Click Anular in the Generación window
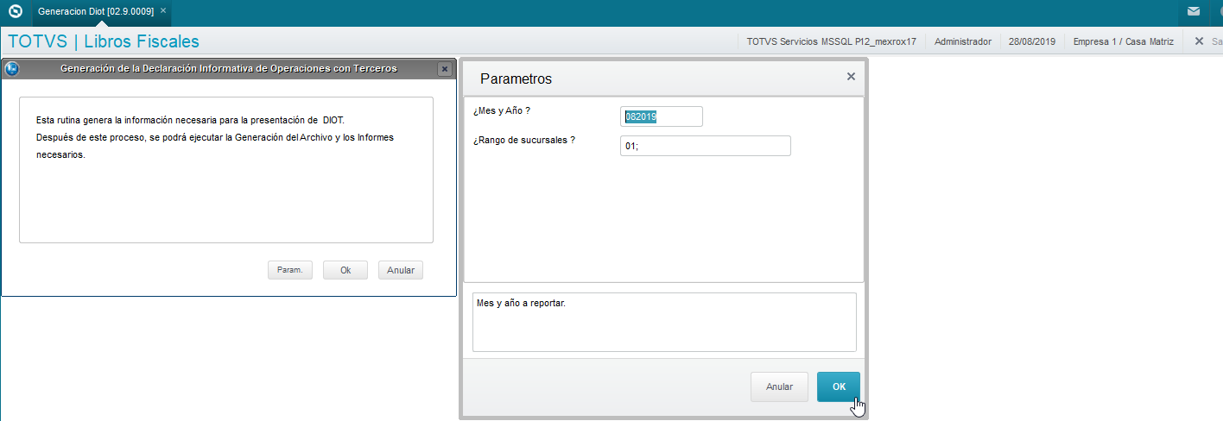This screenshot has width=1223, height=421. (x=401, y=270)
